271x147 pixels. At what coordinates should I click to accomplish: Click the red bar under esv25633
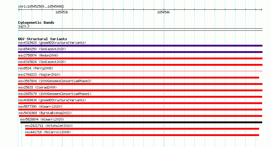click(140, 90)
